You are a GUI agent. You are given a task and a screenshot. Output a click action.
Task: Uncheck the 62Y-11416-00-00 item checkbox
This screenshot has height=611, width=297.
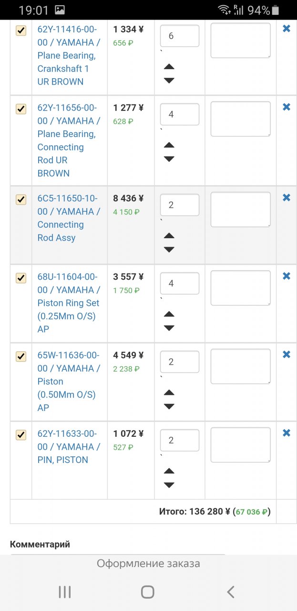(21, 31)
